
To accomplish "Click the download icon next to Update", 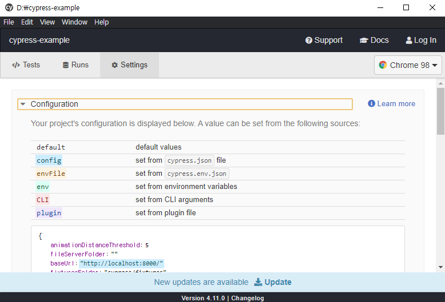I will pyautogui.click(x=258, y=282).
